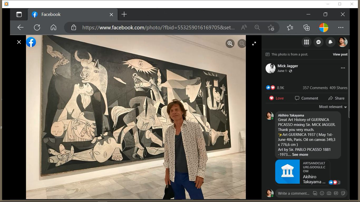Open the Collections panel
This screenshot has width=360, height=202.
click(x=307, y=27)
